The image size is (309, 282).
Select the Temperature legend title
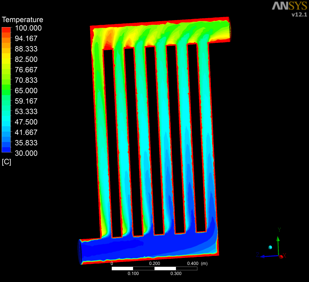pos(22,20)
